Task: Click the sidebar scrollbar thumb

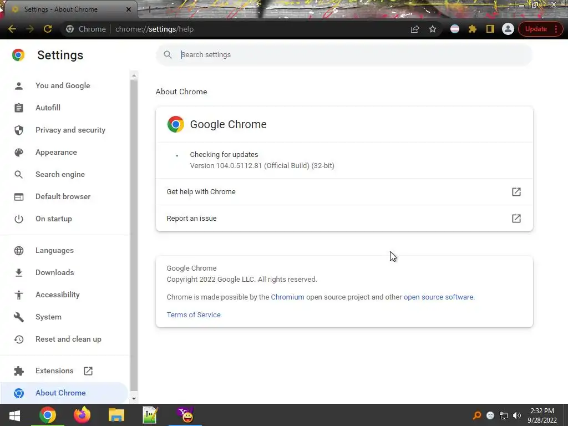Action: pyautogui.click(x=134, y=235)
